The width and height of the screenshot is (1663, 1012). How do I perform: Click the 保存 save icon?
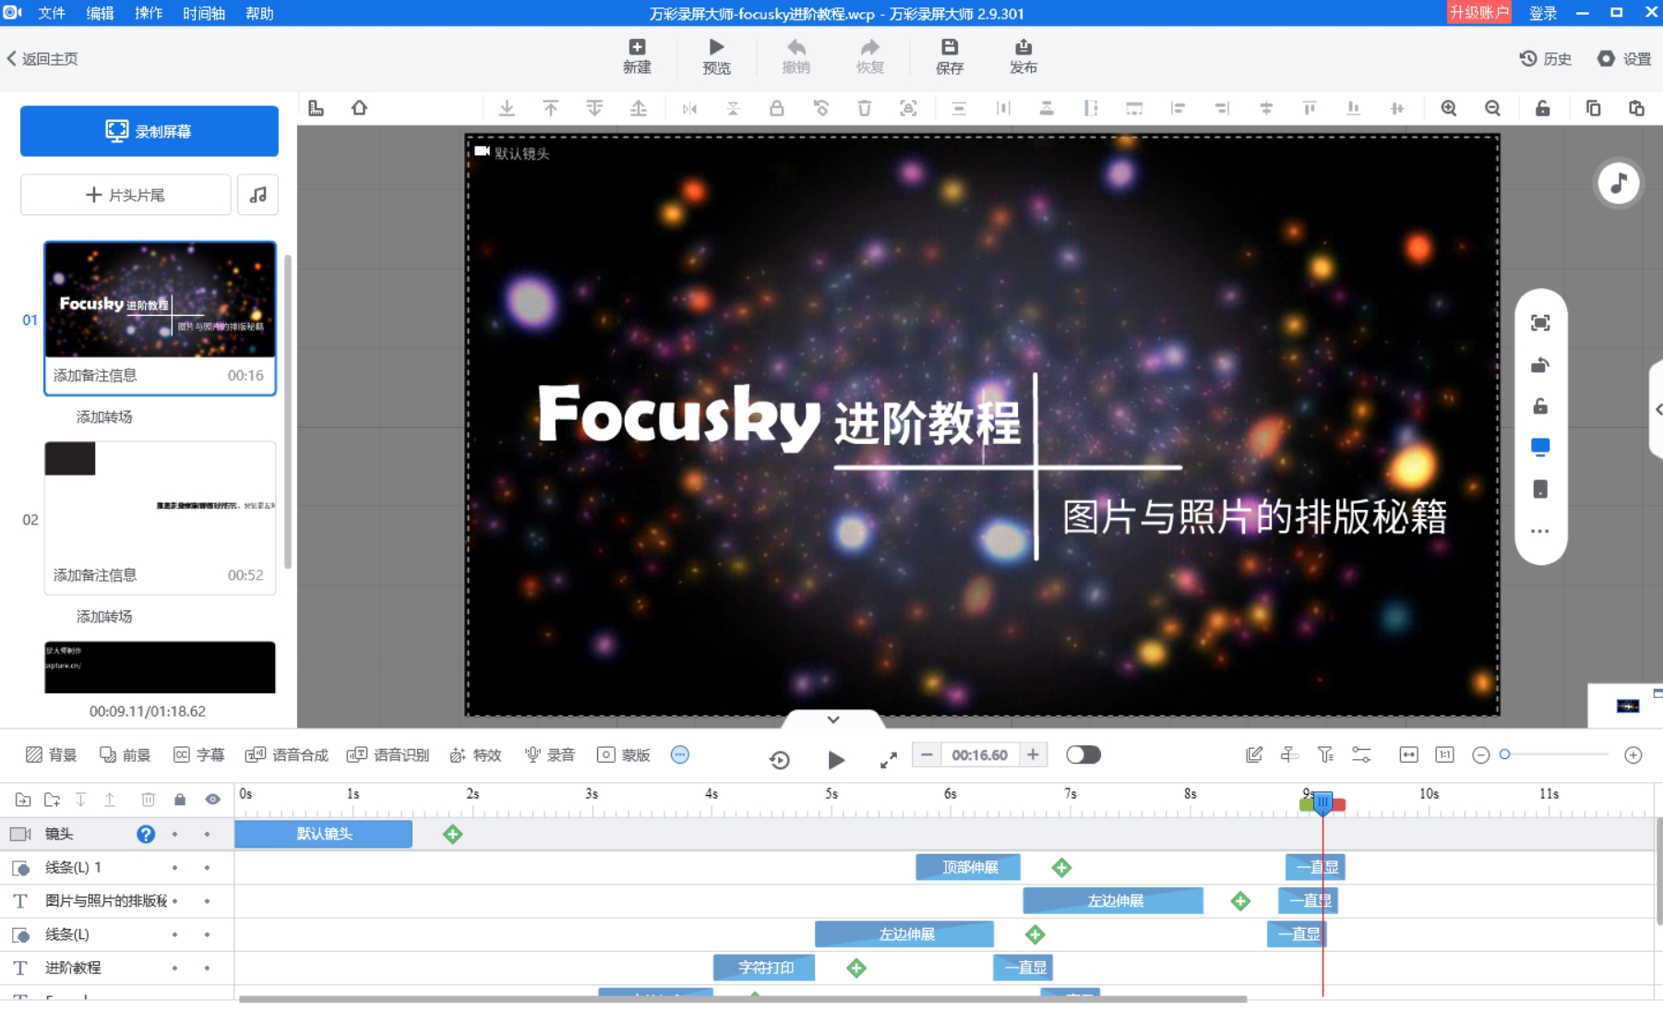coord(950,47)
